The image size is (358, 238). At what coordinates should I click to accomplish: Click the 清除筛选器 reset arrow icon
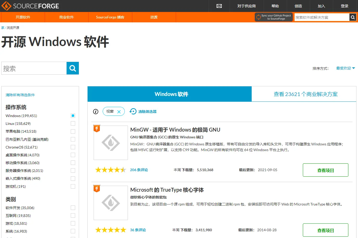[133, 111]
